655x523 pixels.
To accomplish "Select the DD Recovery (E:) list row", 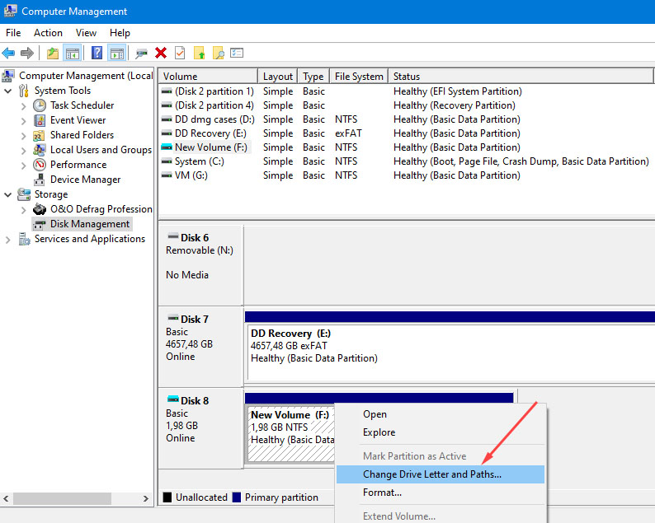I will [x=405, y=133].
